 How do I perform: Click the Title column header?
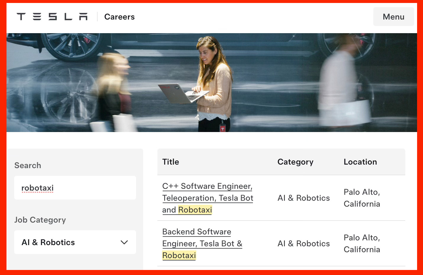click(171, 162)
